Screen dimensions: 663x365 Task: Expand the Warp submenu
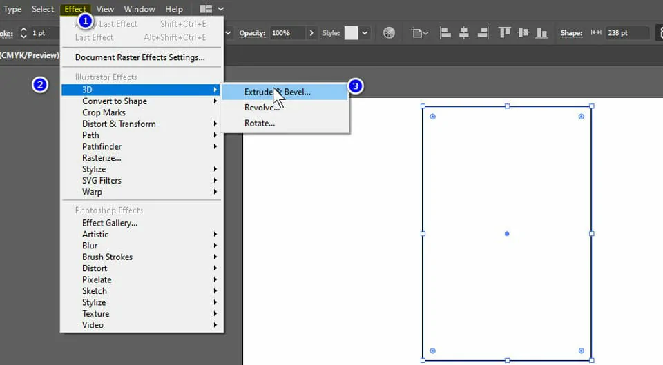[x=141, y=192]
